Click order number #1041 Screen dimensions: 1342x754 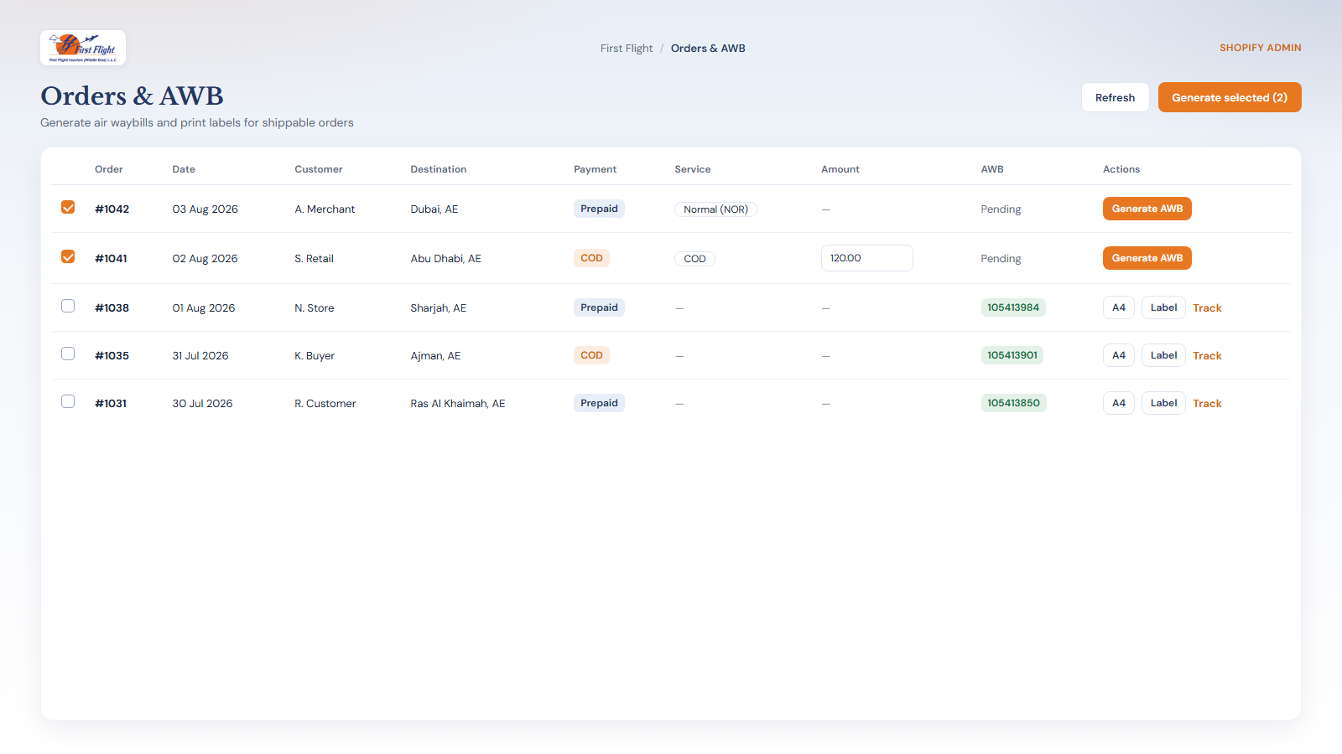(111, 259)
